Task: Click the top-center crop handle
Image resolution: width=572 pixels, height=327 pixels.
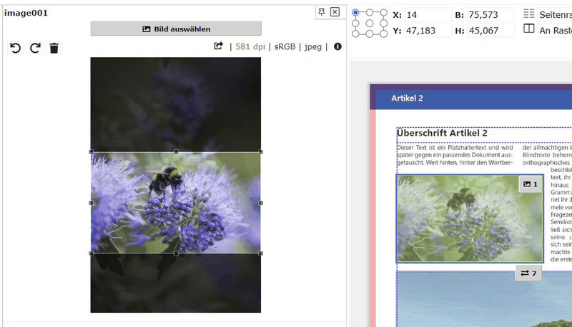Action: point(176,152)
